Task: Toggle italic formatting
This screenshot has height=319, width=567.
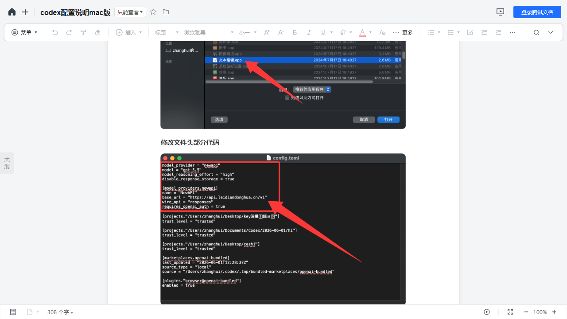Action: 309,32
